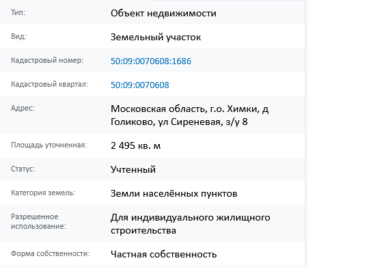The image size is (386, 267).
Task: Open cadastral quarter link 50:09:0070608
Action: [140, 85]
